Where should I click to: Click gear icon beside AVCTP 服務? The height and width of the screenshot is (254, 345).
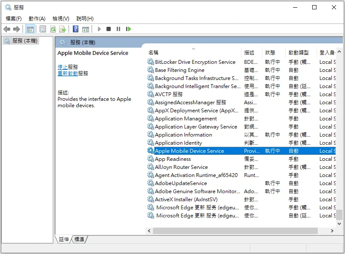(x=151, y=94)
